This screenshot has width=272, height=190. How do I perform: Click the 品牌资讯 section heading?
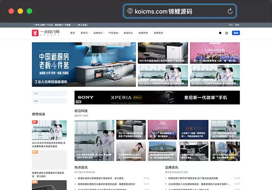point(171,167)
